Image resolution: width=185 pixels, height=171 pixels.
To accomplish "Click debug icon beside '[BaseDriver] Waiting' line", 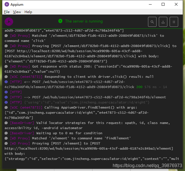I will [6, 133].
